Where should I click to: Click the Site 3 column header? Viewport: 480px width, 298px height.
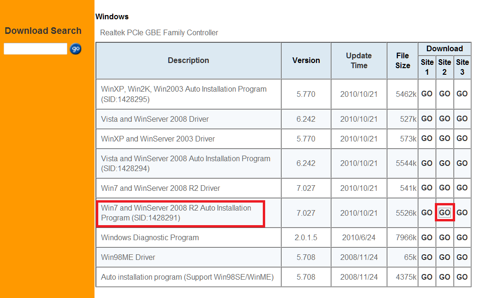[x=462, y=67]
